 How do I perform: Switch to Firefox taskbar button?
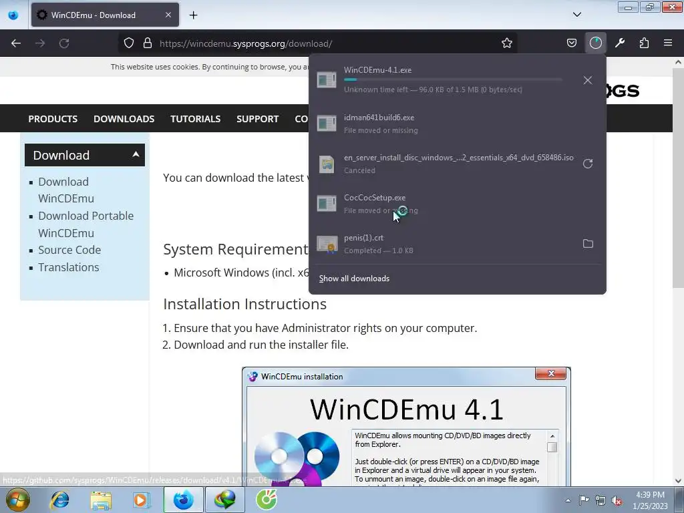pos(183,500)
